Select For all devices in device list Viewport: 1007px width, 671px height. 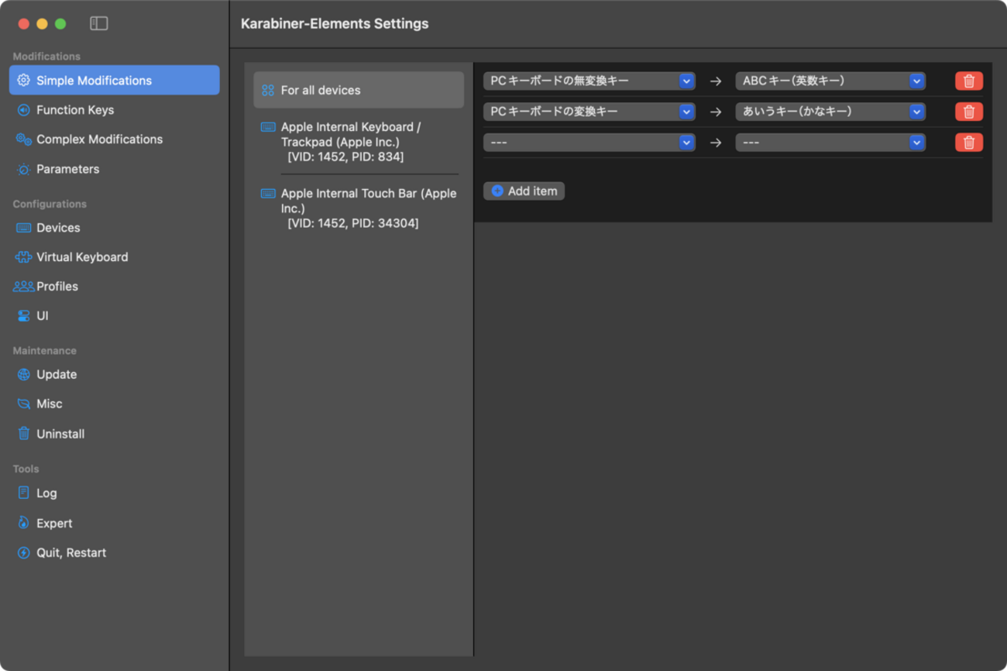coord(359,91)
